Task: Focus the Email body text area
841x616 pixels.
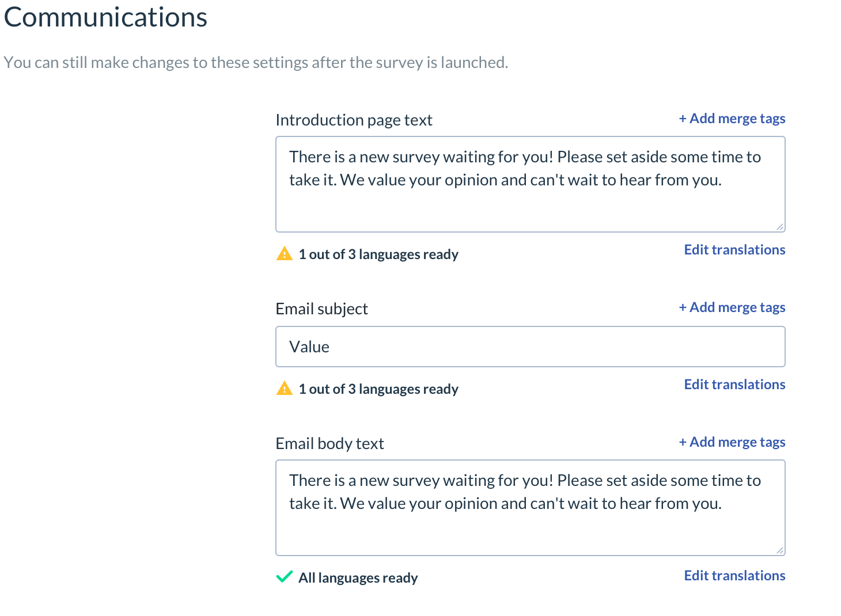Action: tap(531, 508)
